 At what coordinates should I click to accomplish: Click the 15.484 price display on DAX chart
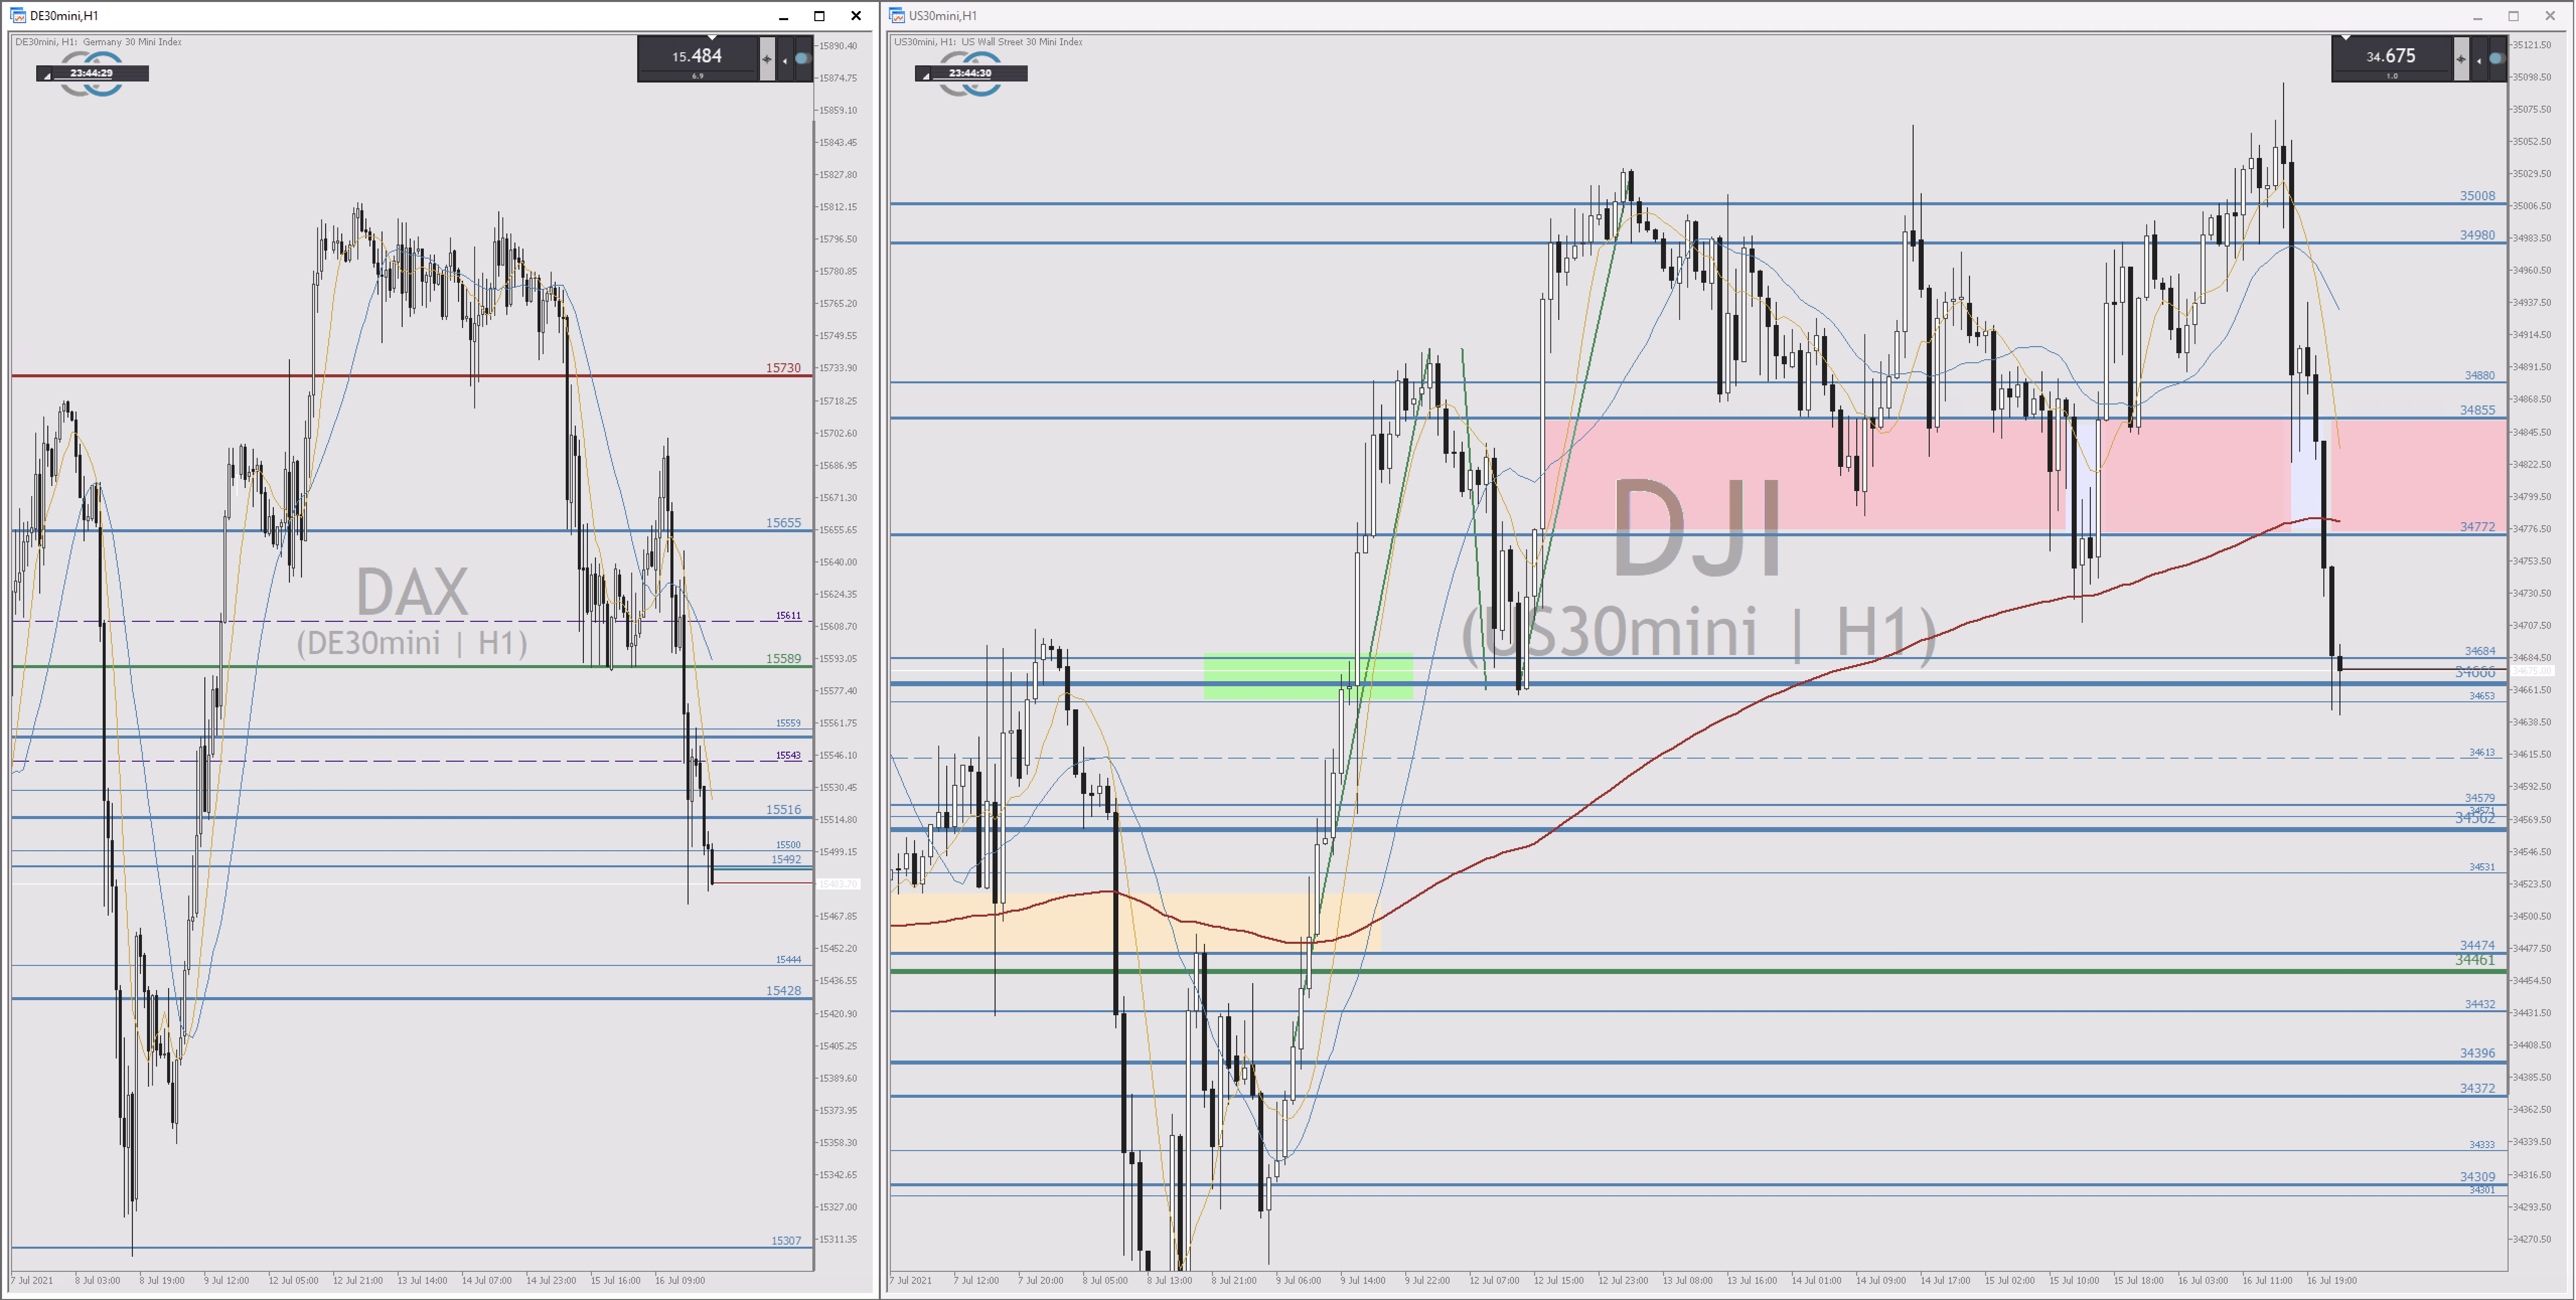coord(697,56)
